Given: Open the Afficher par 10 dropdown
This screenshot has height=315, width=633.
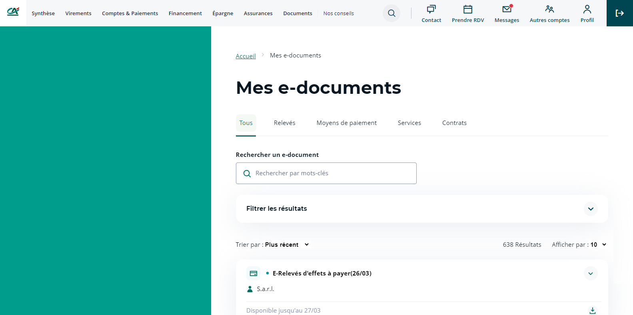Looking at the screenshot, I should click(x=579, y=245).
